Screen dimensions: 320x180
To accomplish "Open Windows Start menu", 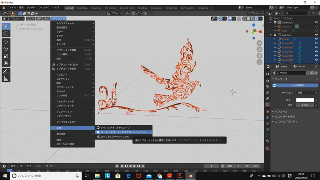I will click(5, 176).
